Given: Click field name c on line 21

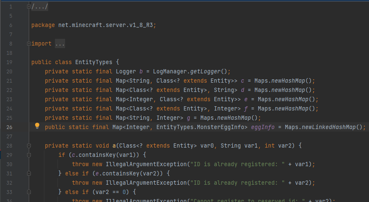Looking at the screenshot, I should (x=242, y=81).
